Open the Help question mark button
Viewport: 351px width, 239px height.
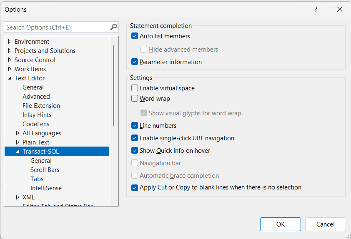(x=316, y=10)
